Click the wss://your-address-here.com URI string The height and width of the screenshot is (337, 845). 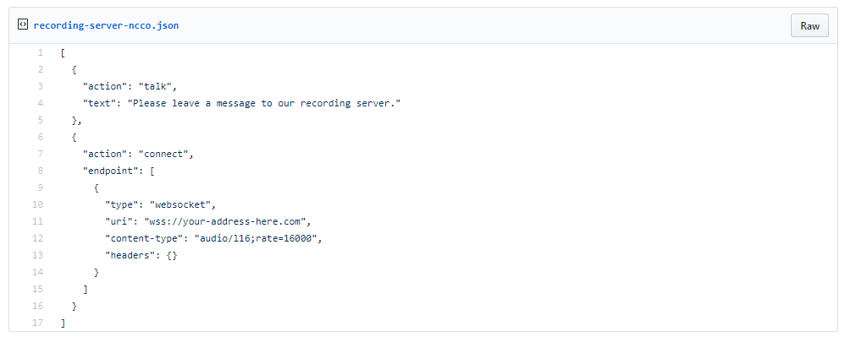click(225, 221)
